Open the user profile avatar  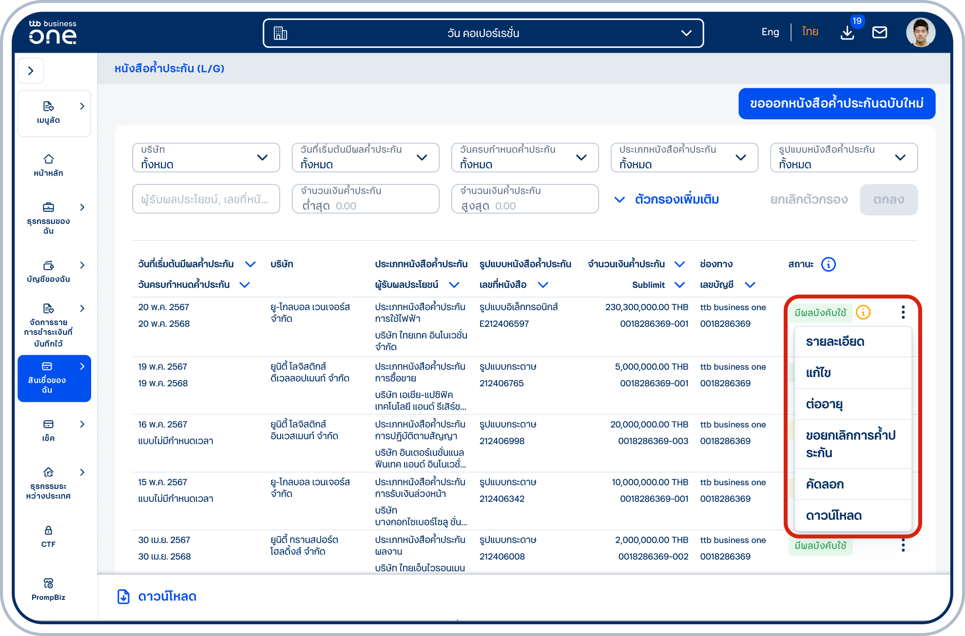pos(921,33)
